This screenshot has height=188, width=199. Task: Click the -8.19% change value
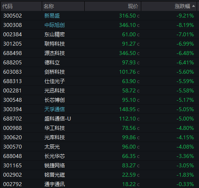click(185, 25)
